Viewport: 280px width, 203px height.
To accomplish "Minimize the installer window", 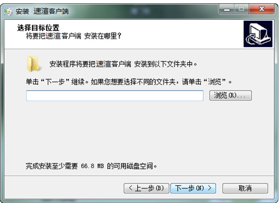I will [227, 9].
